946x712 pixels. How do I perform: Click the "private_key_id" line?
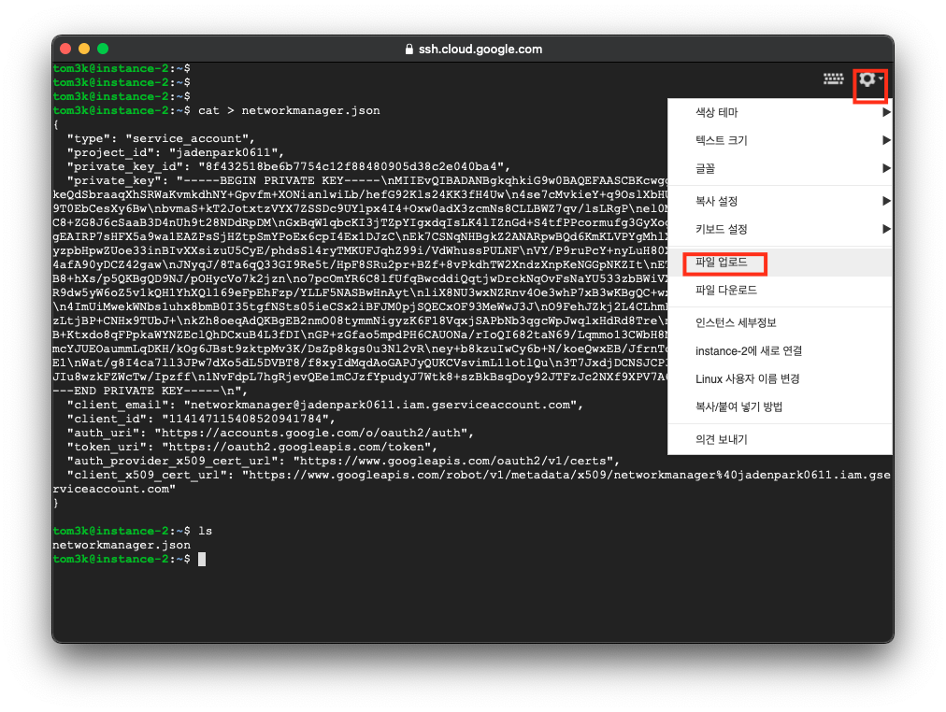pyautogui.click(x=289, y=166)
